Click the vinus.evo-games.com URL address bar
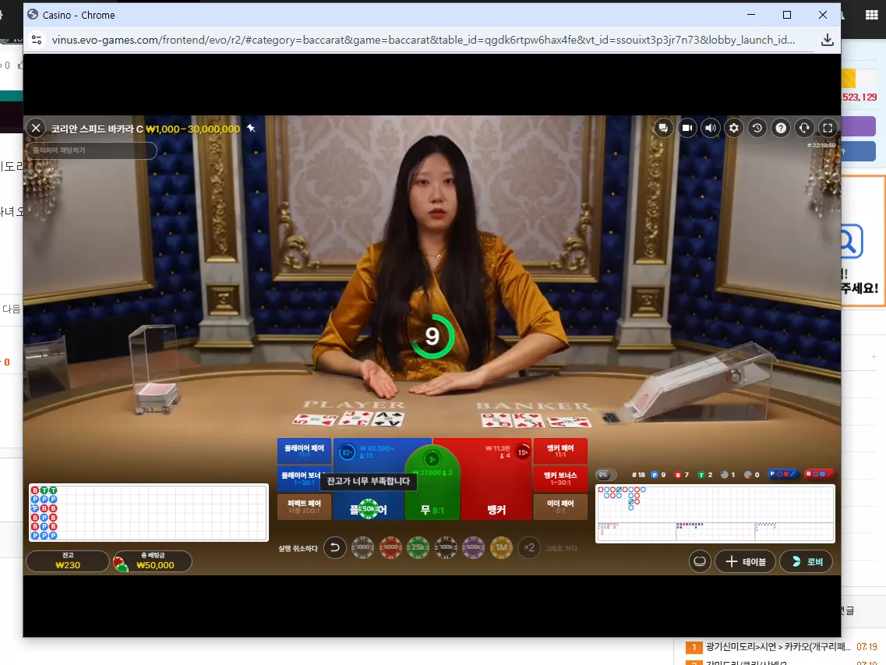 tap(423, 40)
